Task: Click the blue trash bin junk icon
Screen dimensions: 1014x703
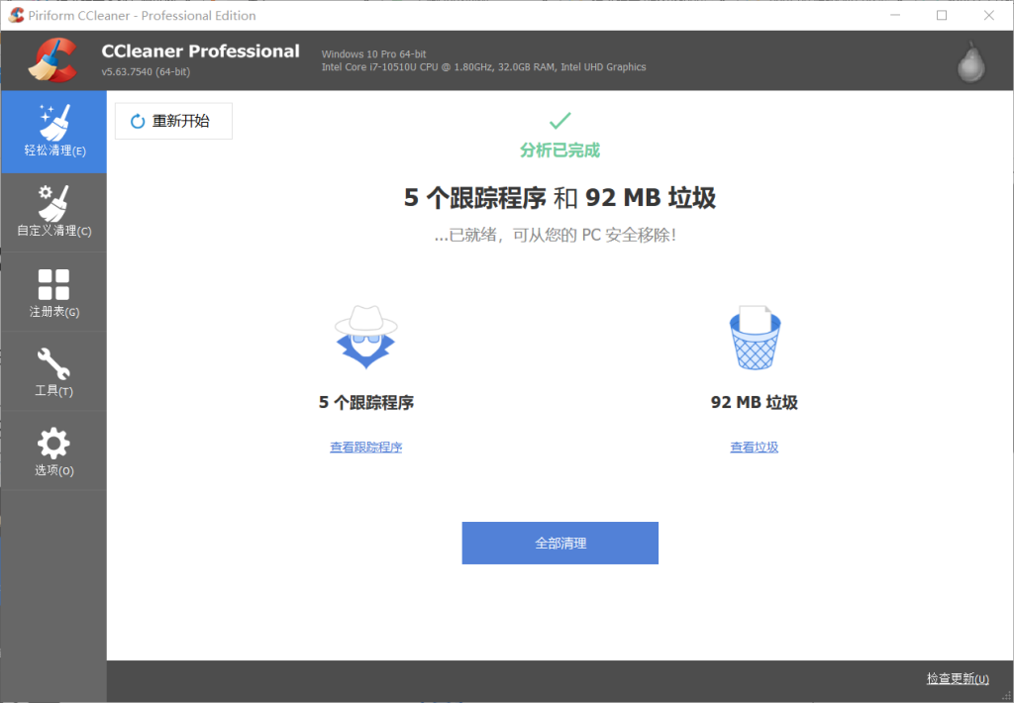Action: point(754,337)
